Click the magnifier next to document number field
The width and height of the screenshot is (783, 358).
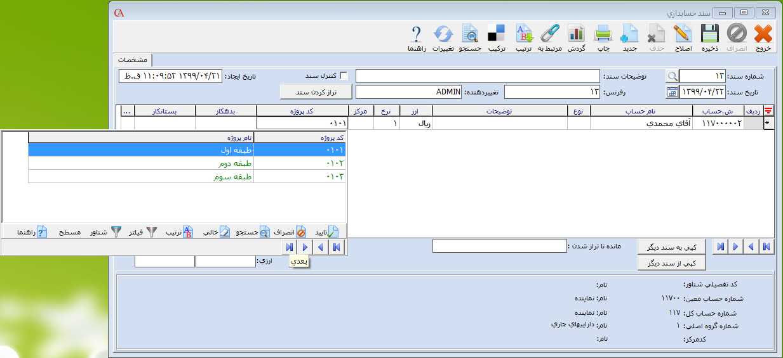672,76
